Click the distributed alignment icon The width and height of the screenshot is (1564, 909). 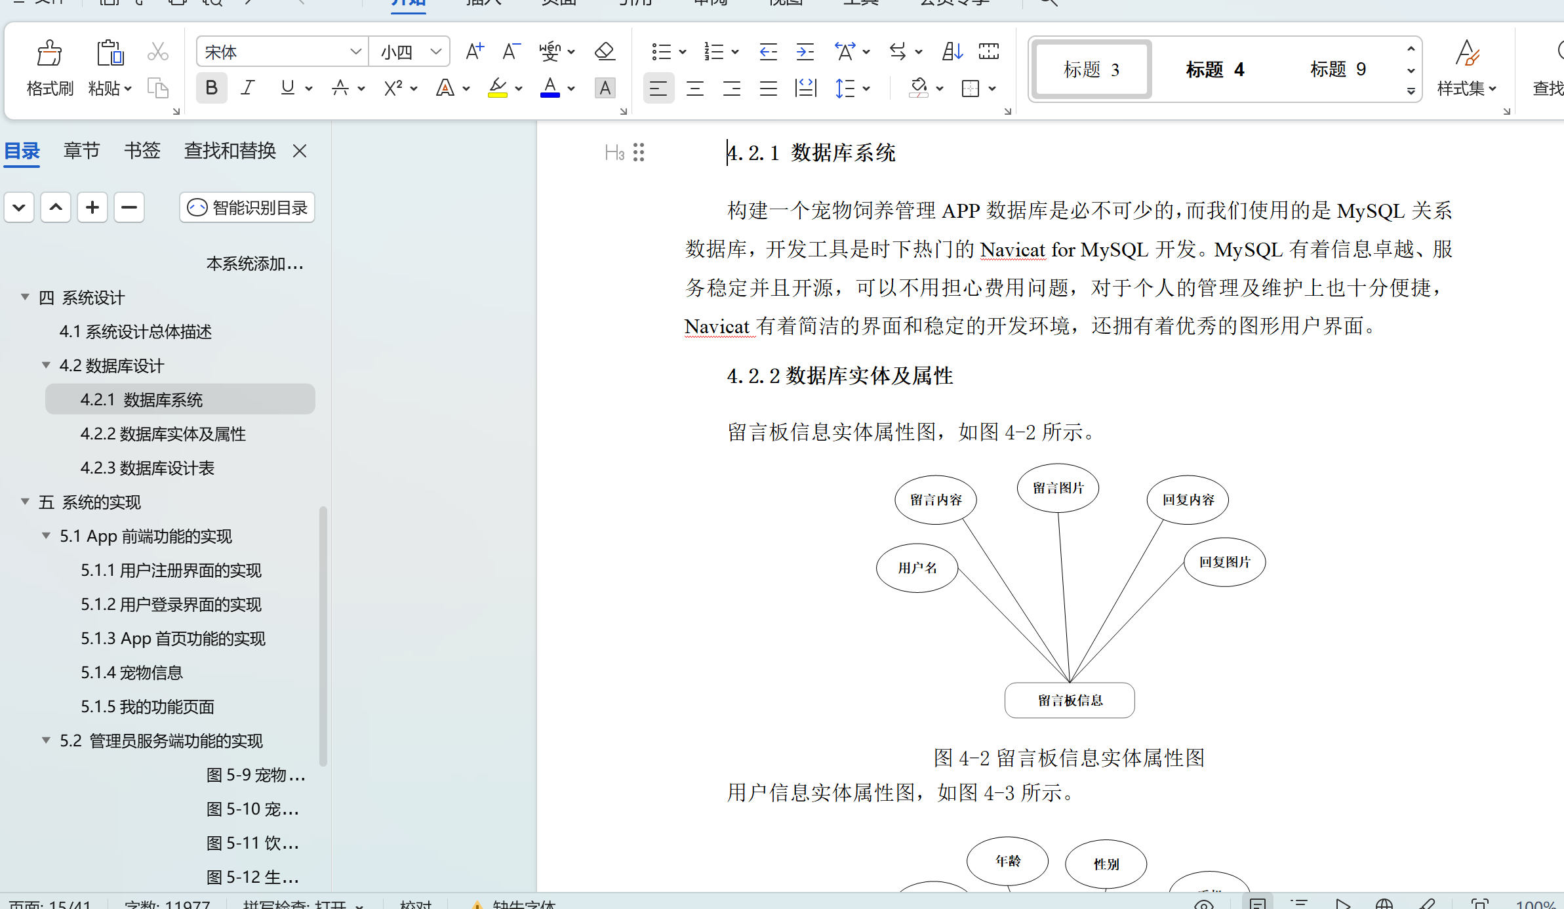[x=805, y=88]
